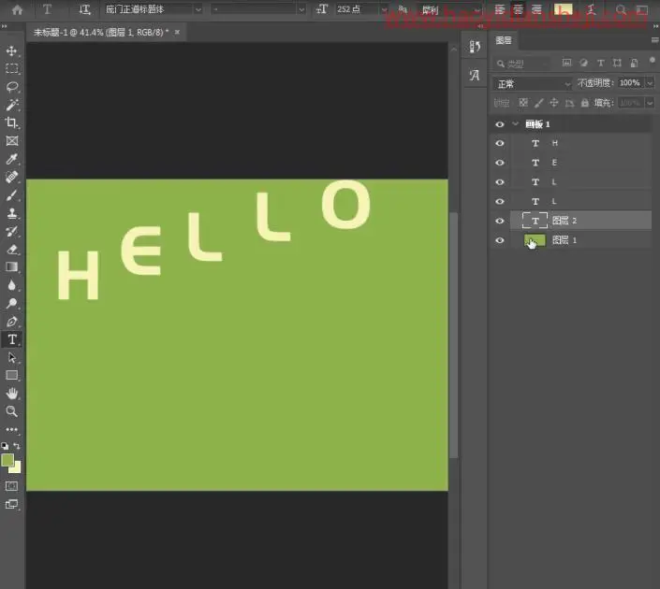Change the screen mode
660x589 pixels.
(x=12, y=504)
